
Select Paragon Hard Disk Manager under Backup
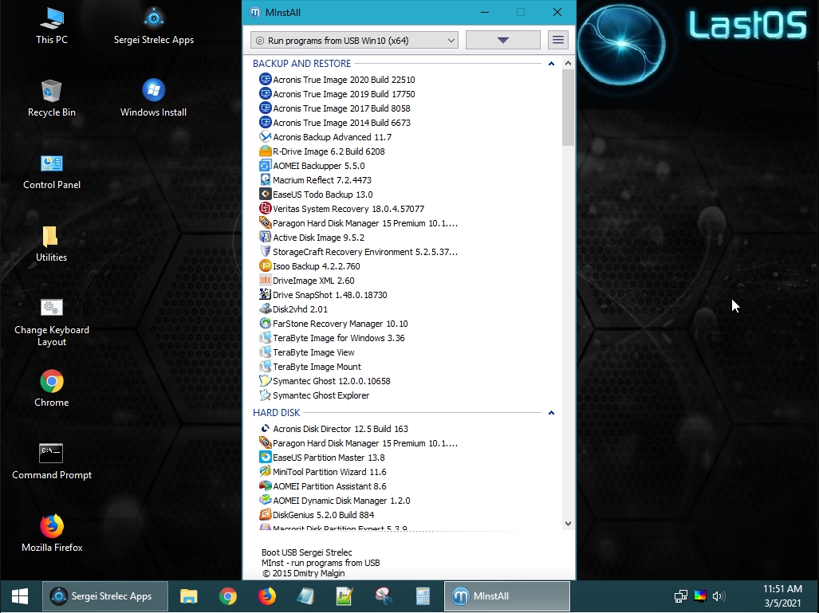(365, 223)
